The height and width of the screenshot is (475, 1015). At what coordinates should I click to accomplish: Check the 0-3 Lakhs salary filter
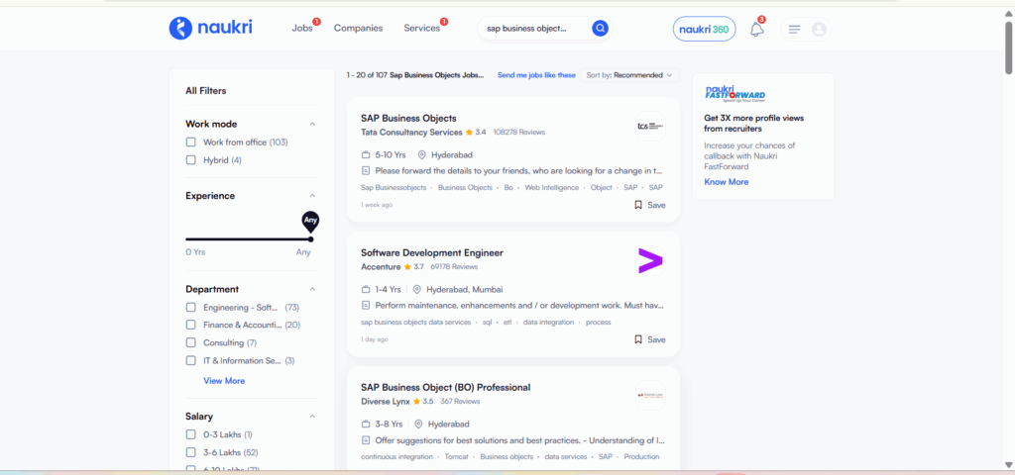191,434
